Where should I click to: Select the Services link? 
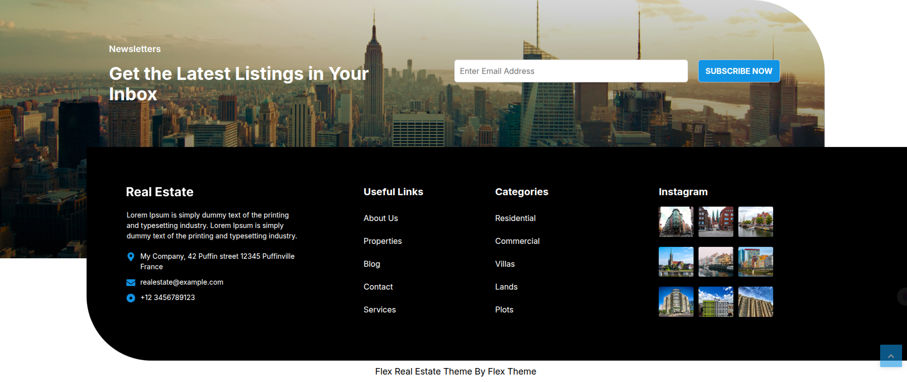[380, 309]
